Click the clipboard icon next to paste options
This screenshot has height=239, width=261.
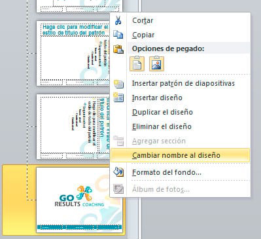click(x=118, y=49)
